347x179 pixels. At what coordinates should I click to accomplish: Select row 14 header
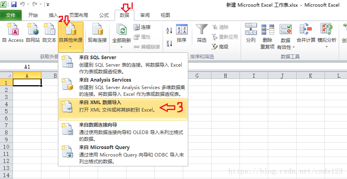[x=6, y=175]
